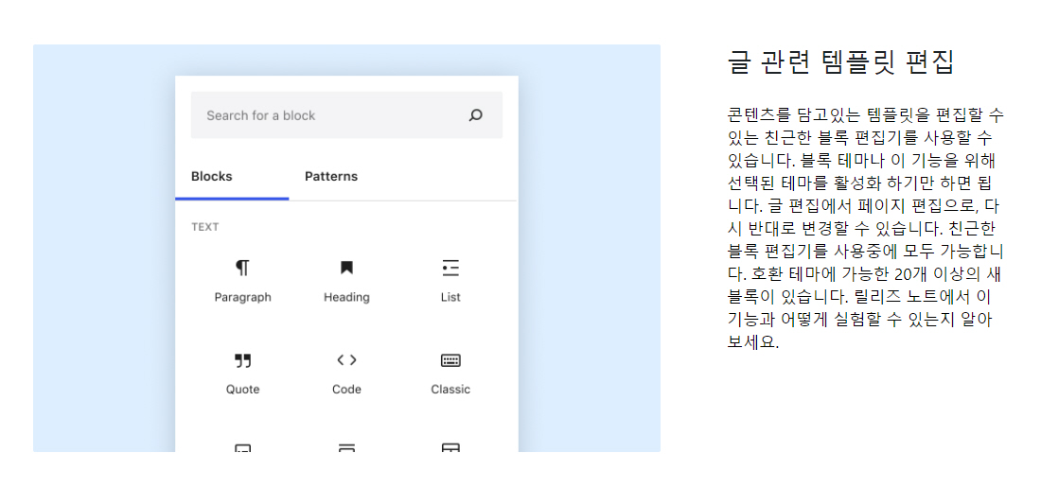Click the List label

pos(450,297)
